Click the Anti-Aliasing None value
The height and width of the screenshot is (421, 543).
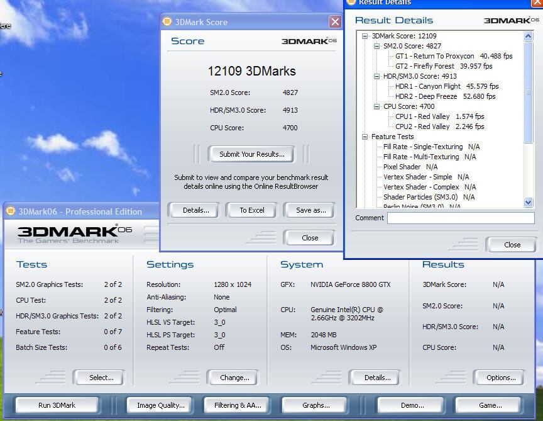click(222, 297)
